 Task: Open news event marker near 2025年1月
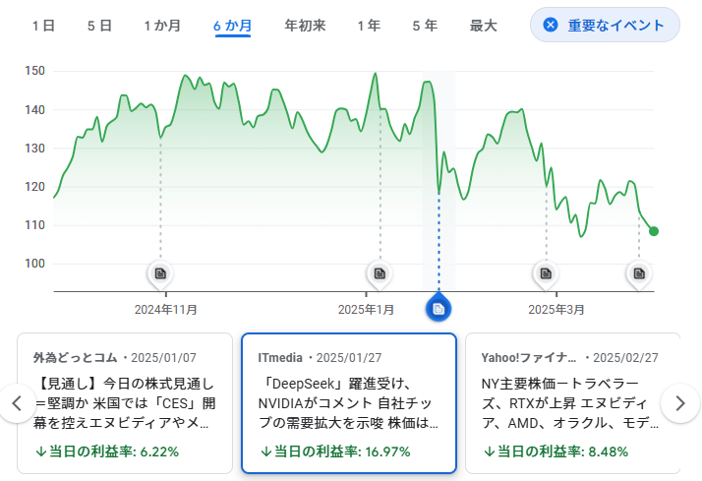pyautogui.click(x=380, y=273)
